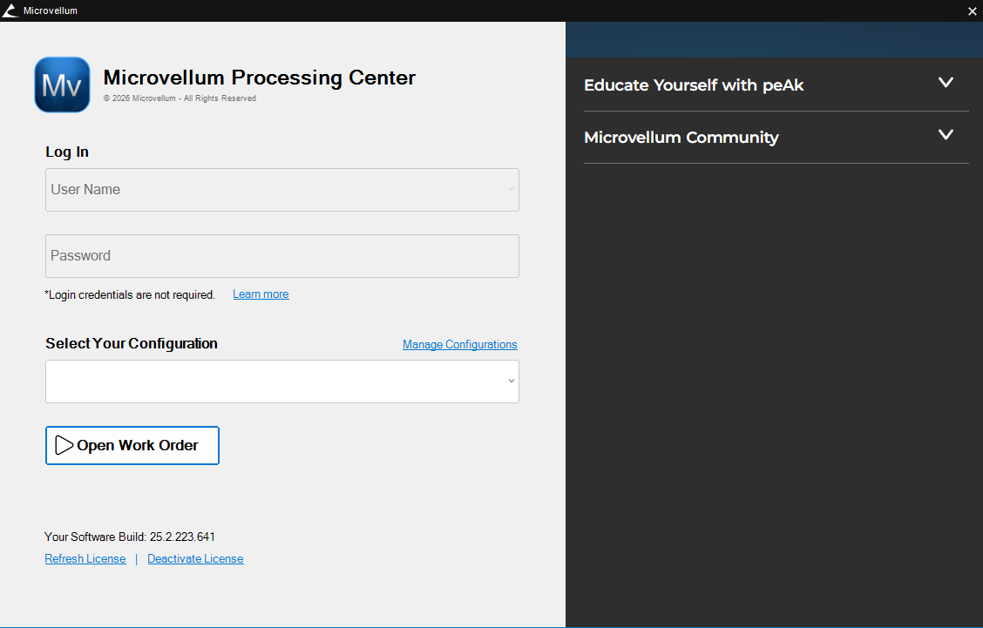Viewport: 983px width, 628px height.
Task: Select the Deactivate License link
Action: 195,559
